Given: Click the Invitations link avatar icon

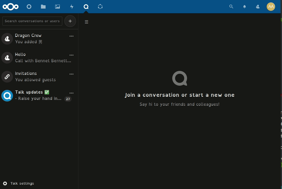Looking at the screenshot, I should tap(7, 77).
